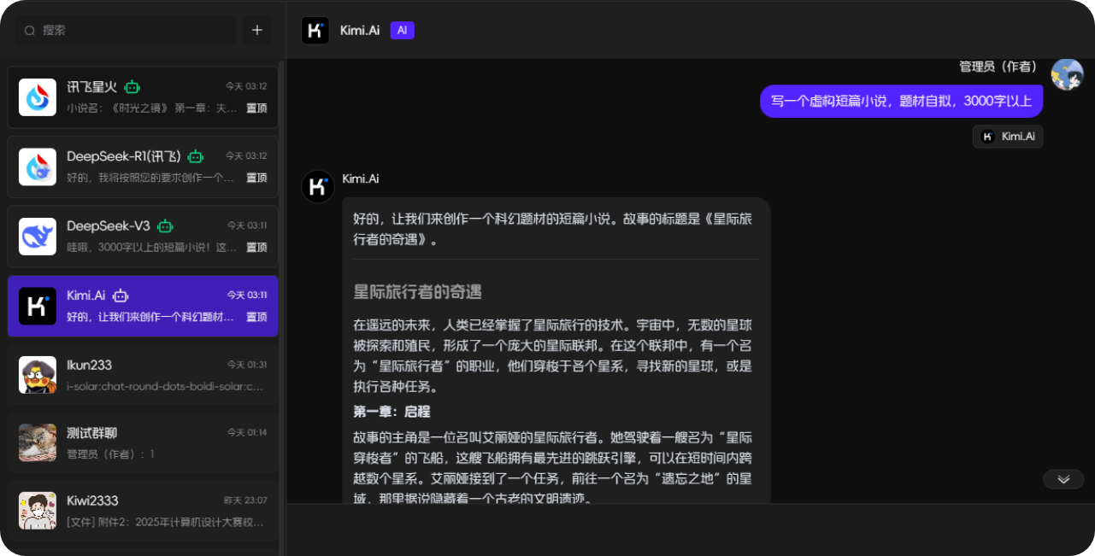Click the DeepSeek-V3 whale avatar
Viewport: 1095px width, 556px height.
point(38,237)
